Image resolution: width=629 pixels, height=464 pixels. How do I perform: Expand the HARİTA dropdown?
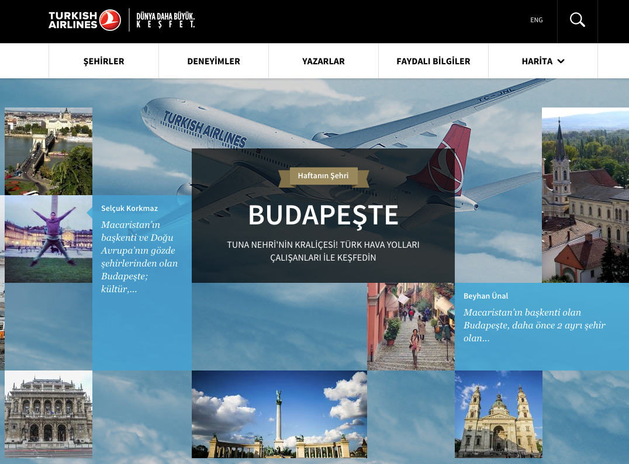tap(543, 61)
